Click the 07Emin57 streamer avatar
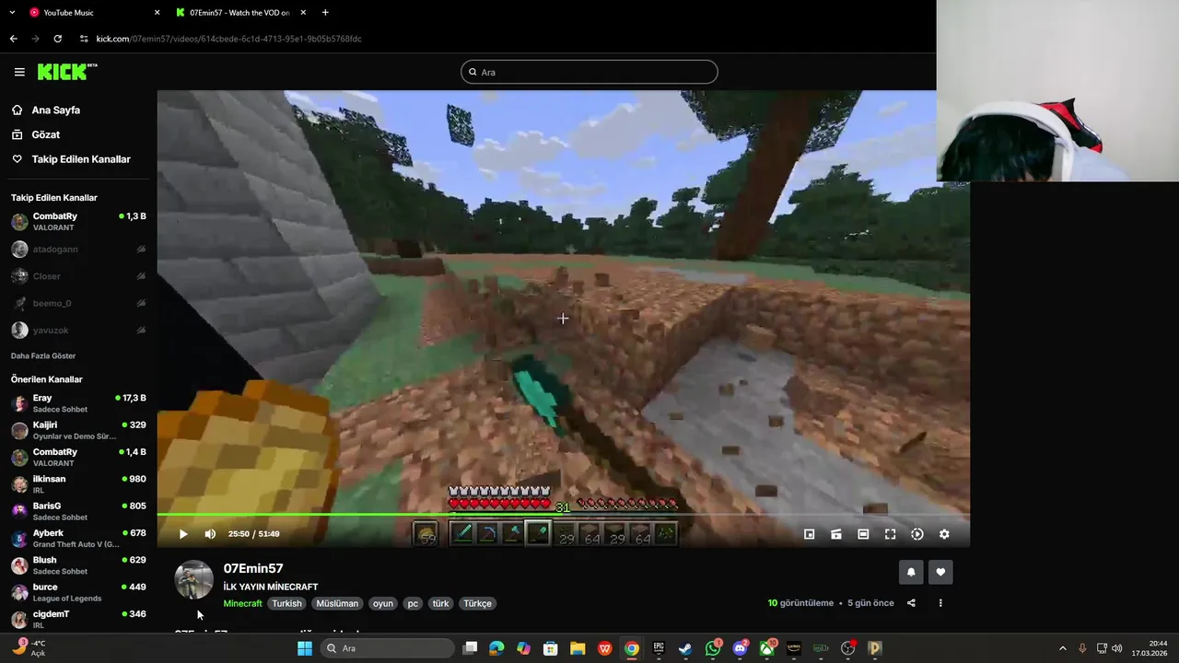Viewport: 1179px width, 663px height. click(194, 579)
